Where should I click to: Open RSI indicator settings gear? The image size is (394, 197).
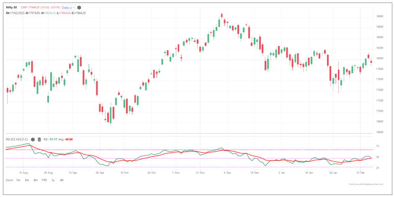coord(33,139)
